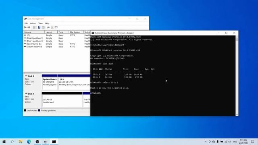Click the Disk 1 Online row in diskpart output

click(117, 77)
